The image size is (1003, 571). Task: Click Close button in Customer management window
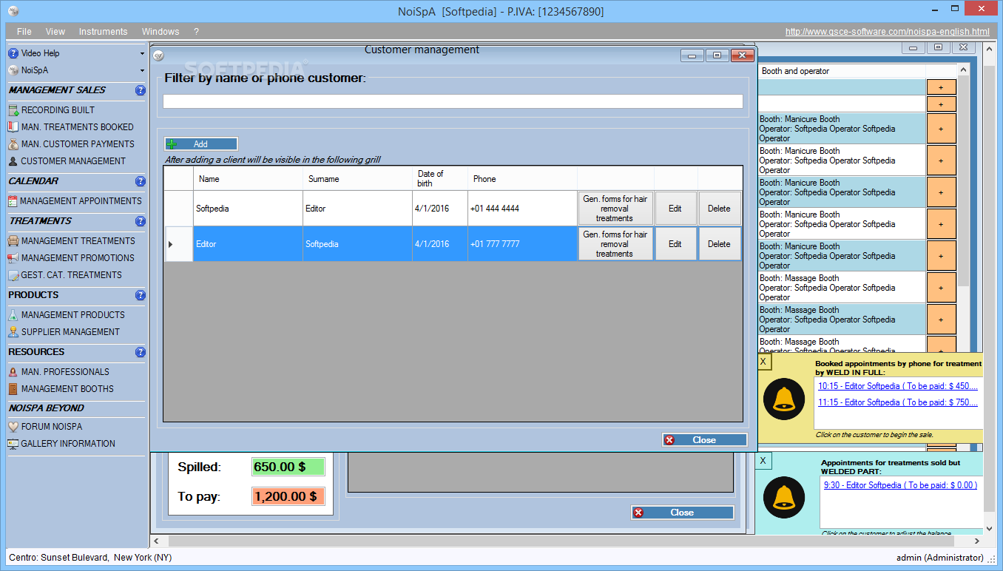point(704,440)
